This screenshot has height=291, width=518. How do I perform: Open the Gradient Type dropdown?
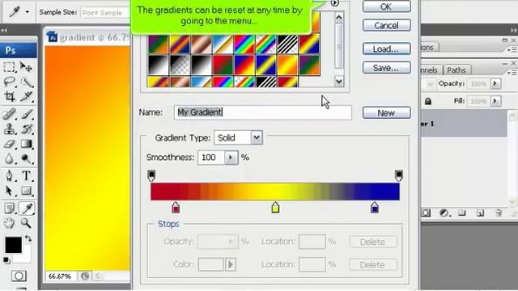click(x=257, y=137)
